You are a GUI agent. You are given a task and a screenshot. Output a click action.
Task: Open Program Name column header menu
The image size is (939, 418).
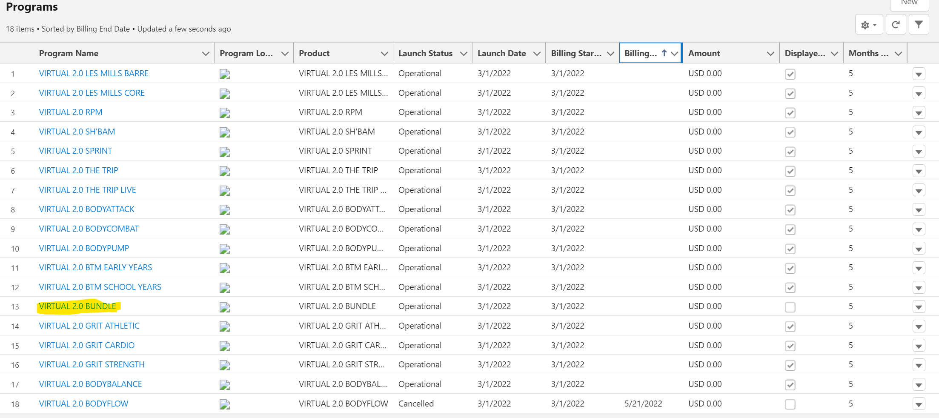pyautogui.click(x=206, y=54)
